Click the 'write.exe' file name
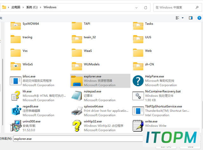Screen dimensions: 203x150 coord(151,121)
